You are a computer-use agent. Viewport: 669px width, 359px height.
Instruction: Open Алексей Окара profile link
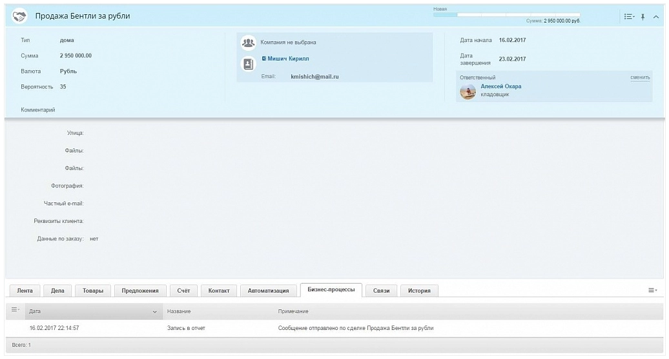click(500, 86)
